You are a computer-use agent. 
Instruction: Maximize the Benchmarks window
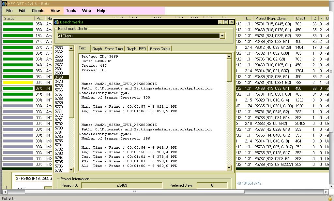[x=226, y=22]
